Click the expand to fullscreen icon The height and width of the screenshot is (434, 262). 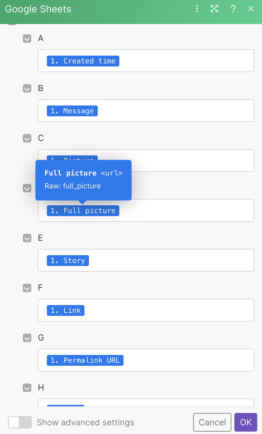click(x=214, y=9)
